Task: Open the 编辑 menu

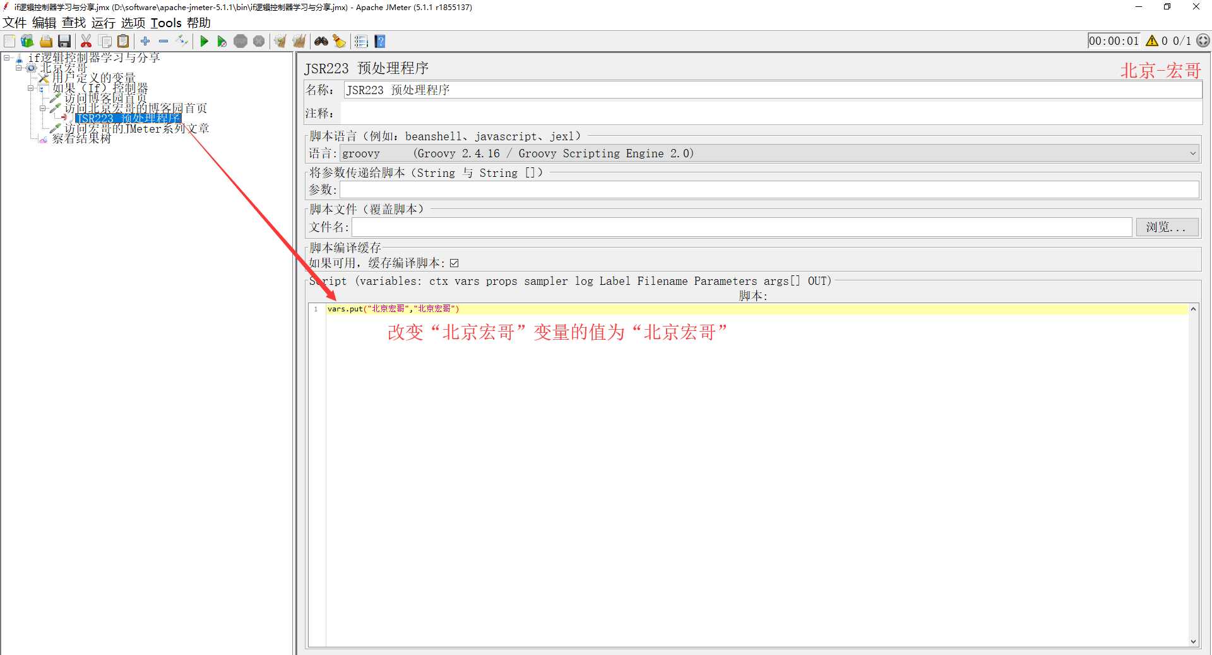Action: coord(44,23)
